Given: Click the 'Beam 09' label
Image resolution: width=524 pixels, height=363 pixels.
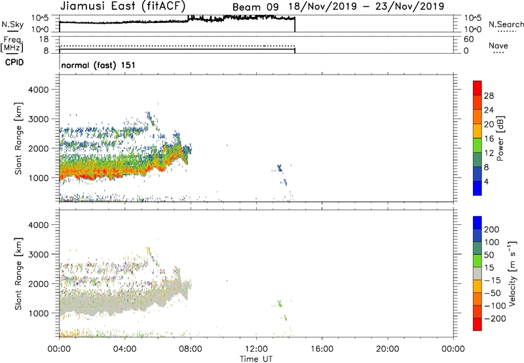Looking at the screenshot, I should tap(255, 7).
